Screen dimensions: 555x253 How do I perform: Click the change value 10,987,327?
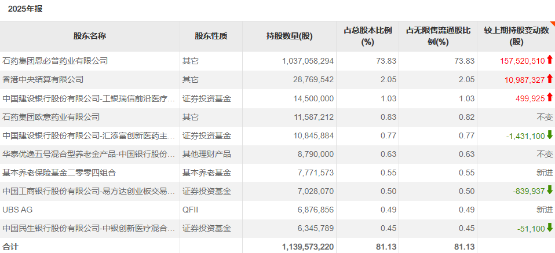(x=524, y=80)
